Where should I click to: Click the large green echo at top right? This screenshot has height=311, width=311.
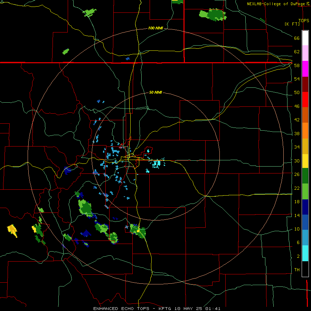[213, 15]
